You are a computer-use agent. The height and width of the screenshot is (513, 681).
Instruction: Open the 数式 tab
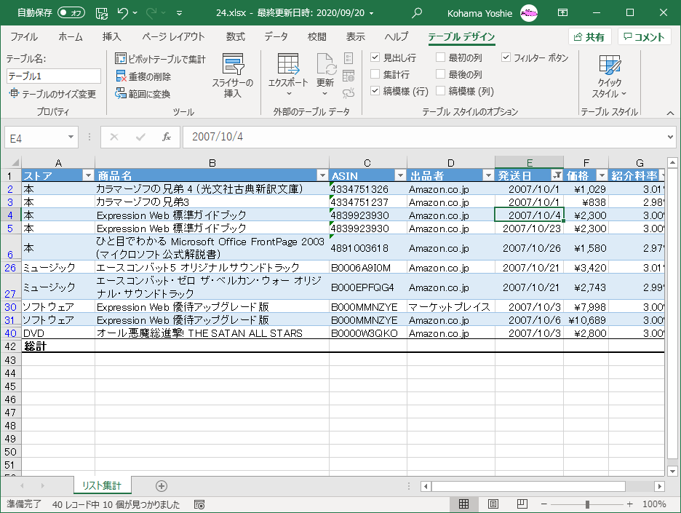point(236,37)
